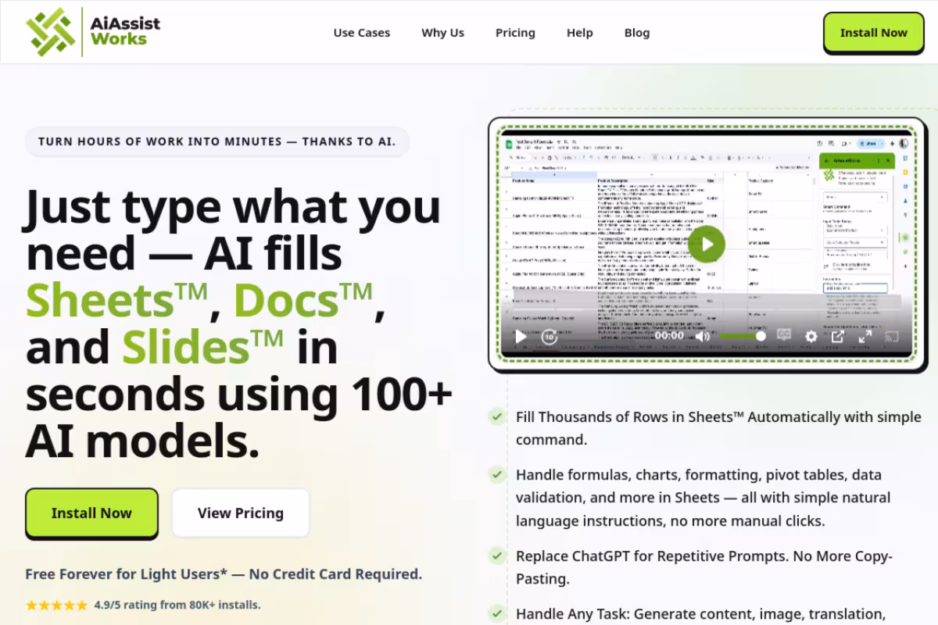This screenshot has width=938, height=625.
Task: Open the Use Cases menu
Action: pyautogui.click(x=361, y=33)
